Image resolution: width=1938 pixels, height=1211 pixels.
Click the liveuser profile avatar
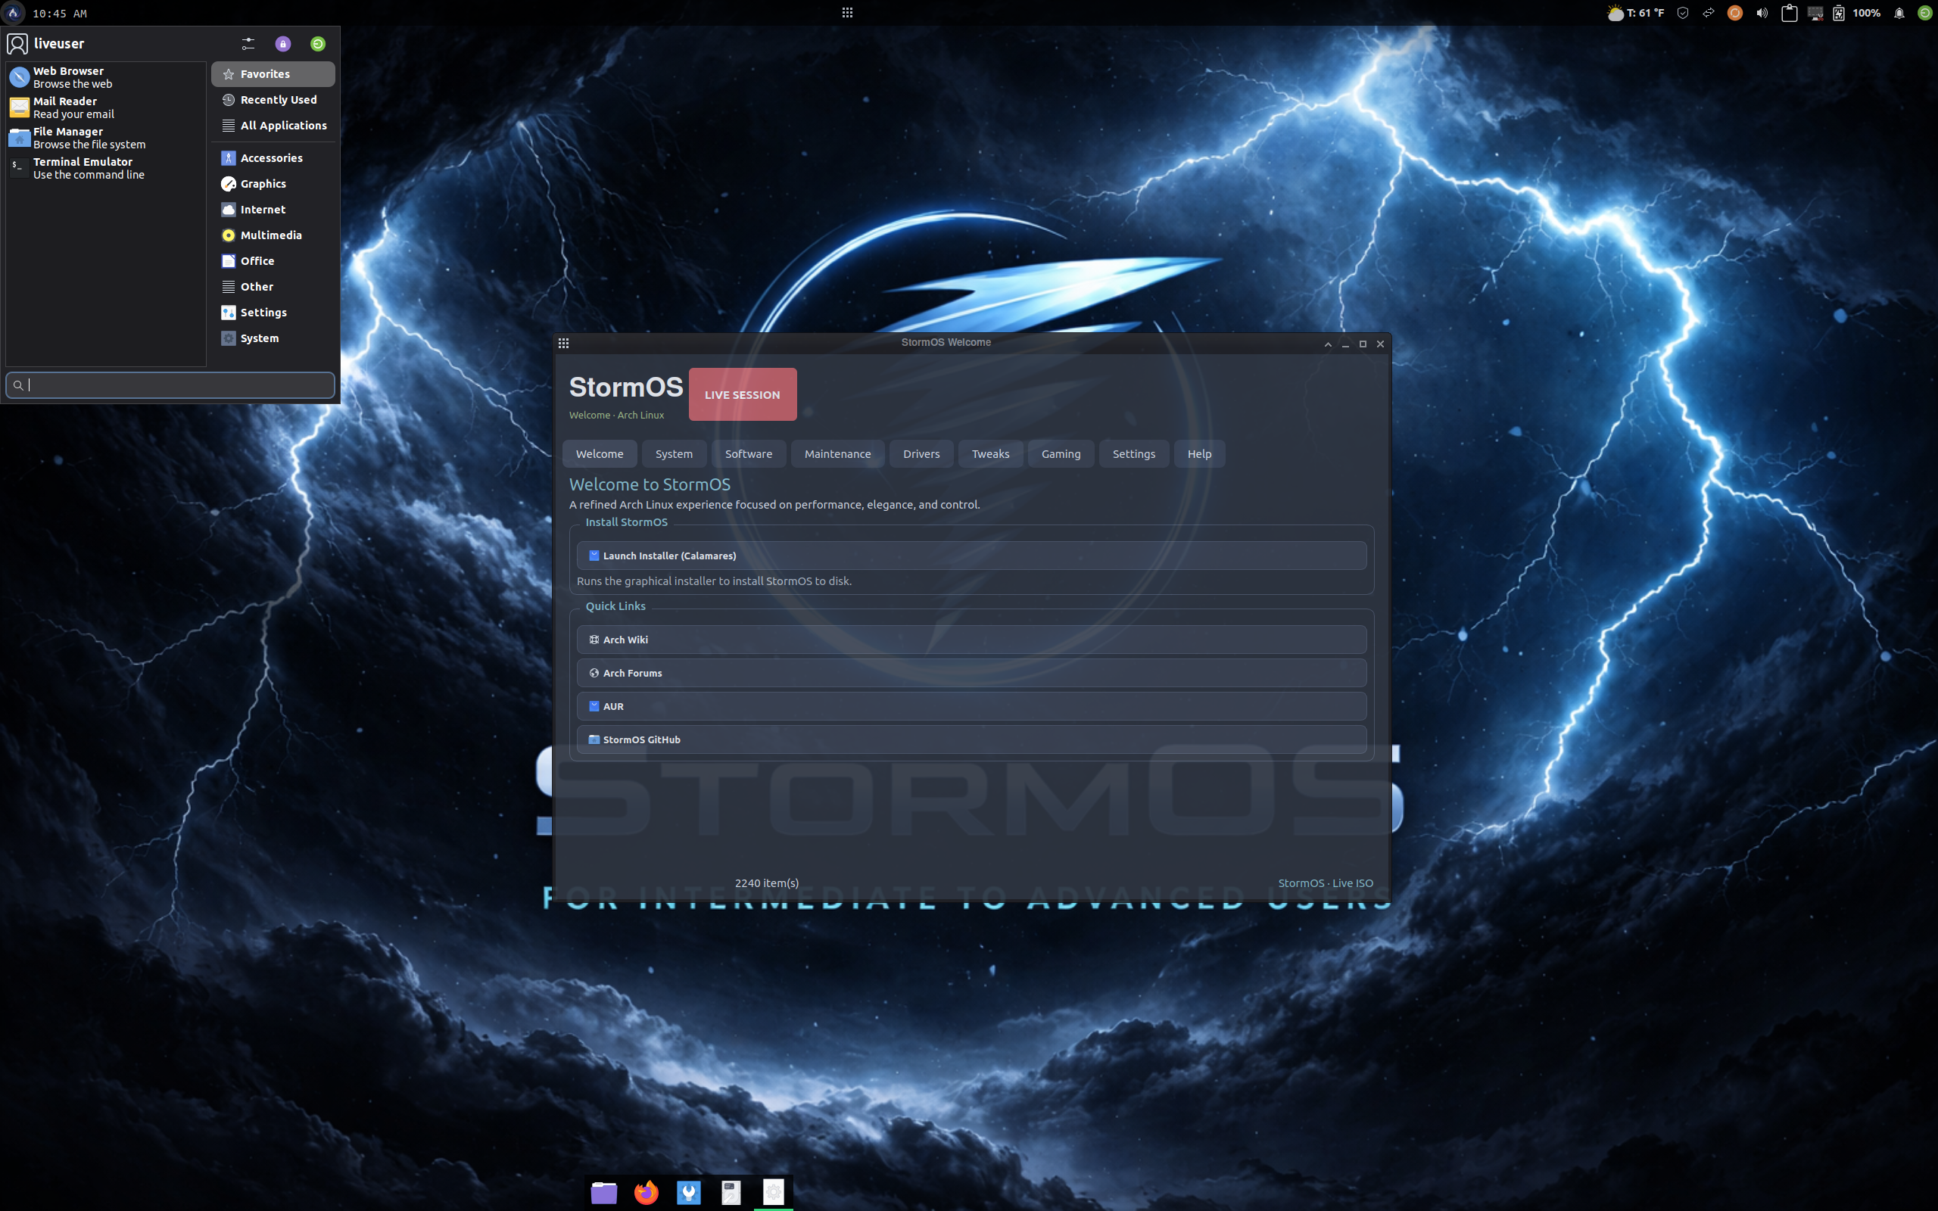(x=17, y=44)
